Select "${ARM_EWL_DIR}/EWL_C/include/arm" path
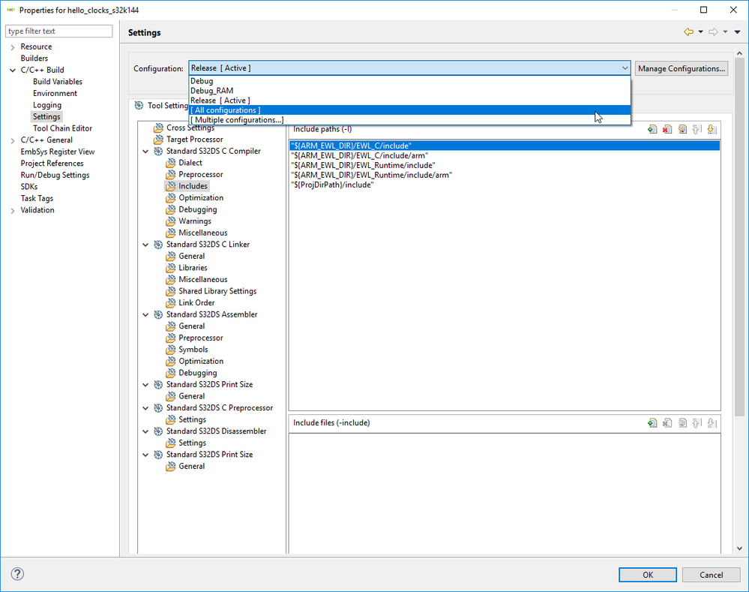The width and height of the screenshot is (749, 592). click(x=359, y=155)
